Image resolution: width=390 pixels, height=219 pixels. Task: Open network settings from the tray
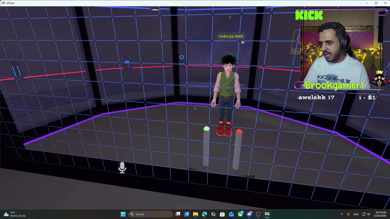coord(363,214)
